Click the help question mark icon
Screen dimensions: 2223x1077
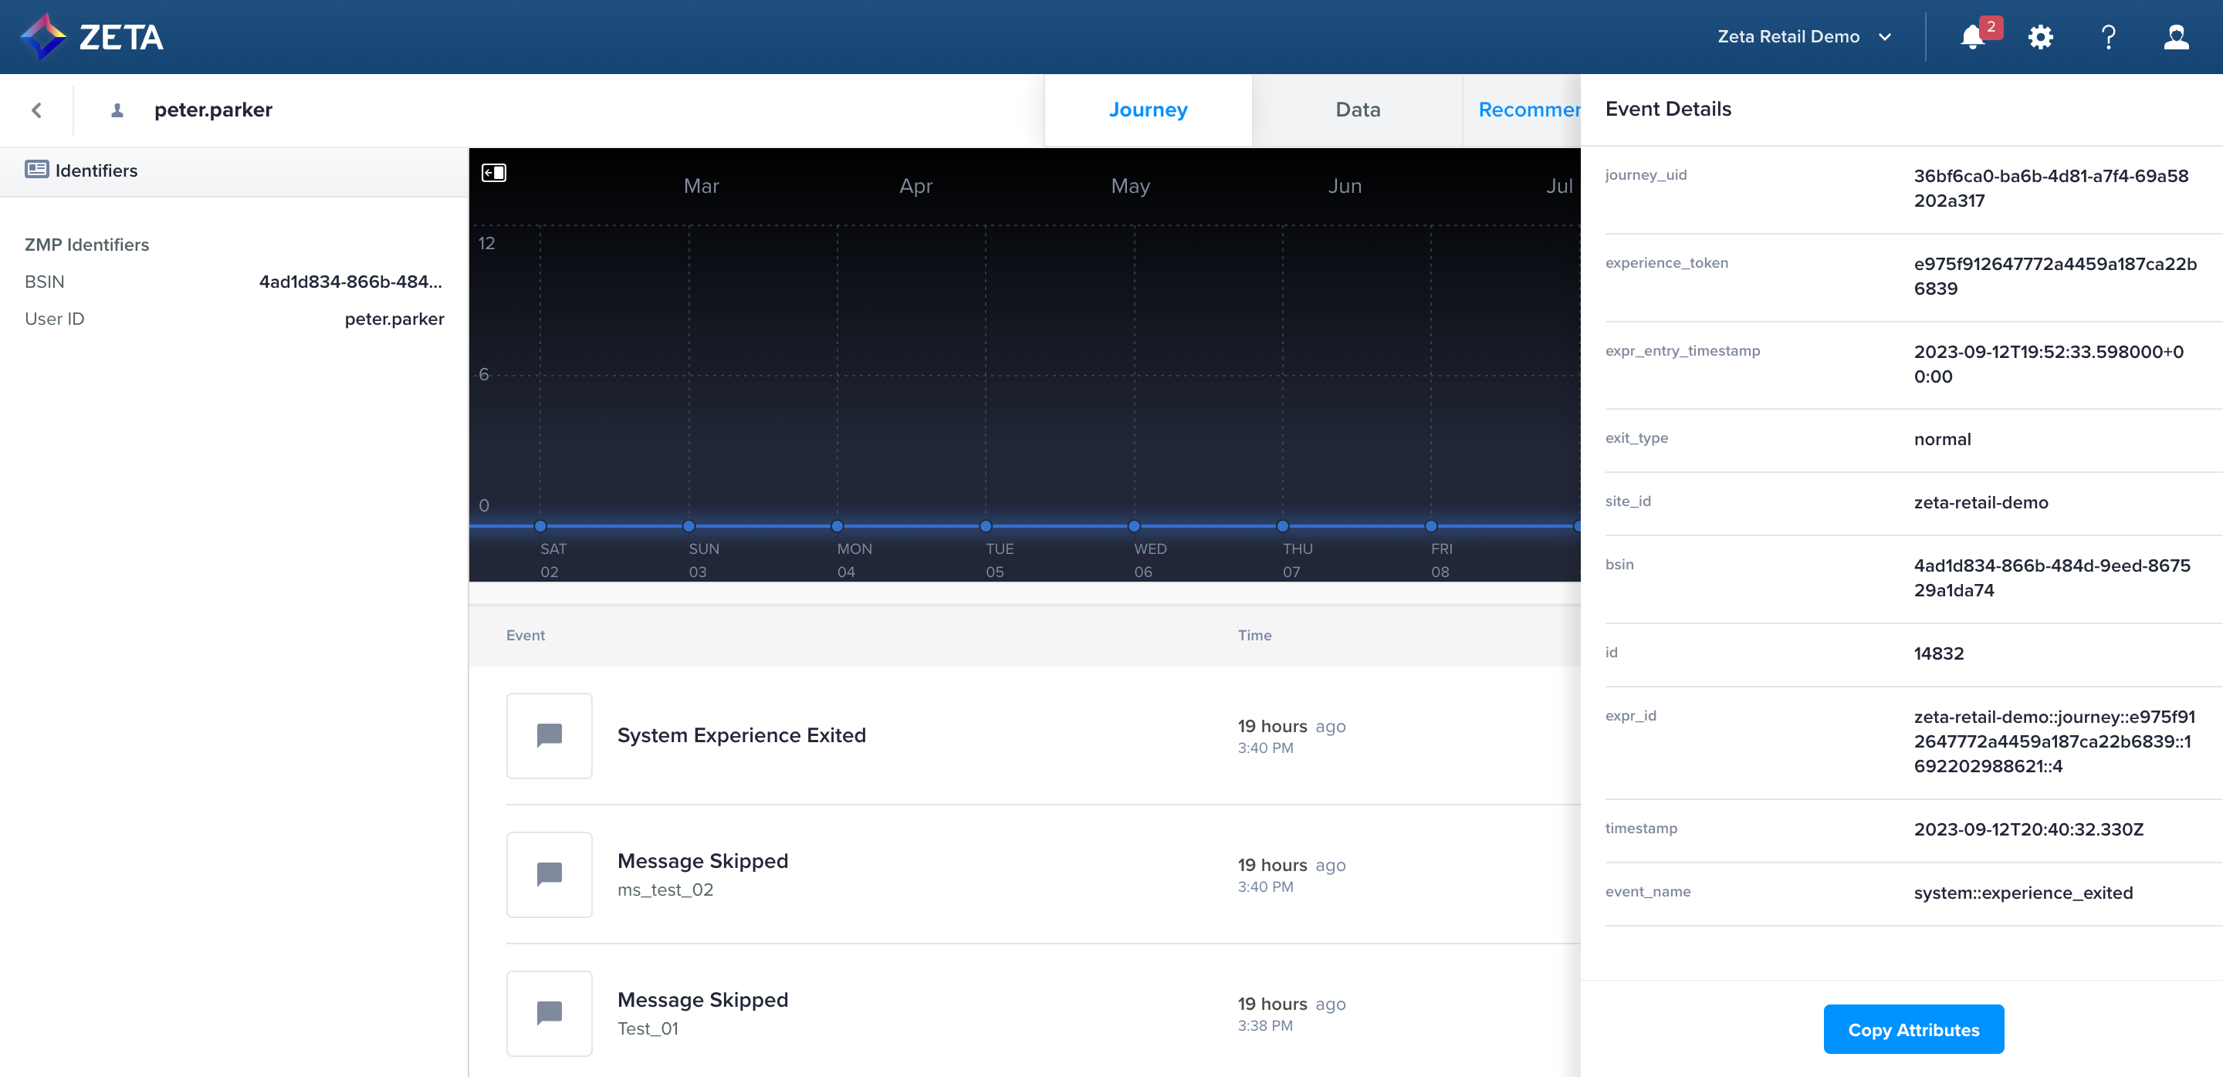pyautogui.click(x=2108, y=37)
